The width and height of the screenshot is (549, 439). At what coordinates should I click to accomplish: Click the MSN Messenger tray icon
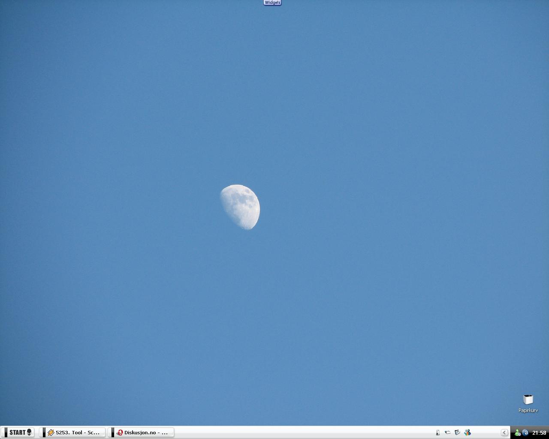(518, 433)
